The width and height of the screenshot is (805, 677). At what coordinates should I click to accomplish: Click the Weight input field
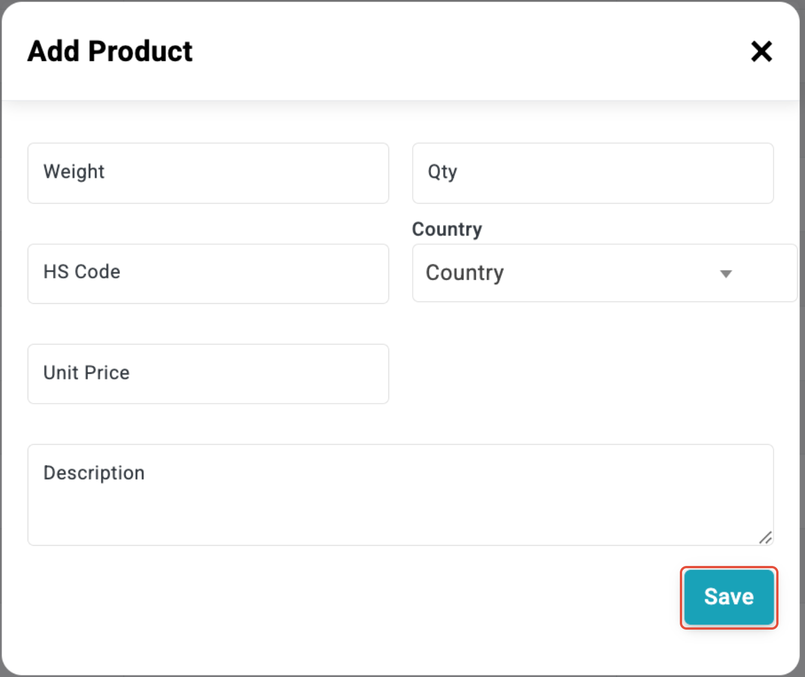208,173
